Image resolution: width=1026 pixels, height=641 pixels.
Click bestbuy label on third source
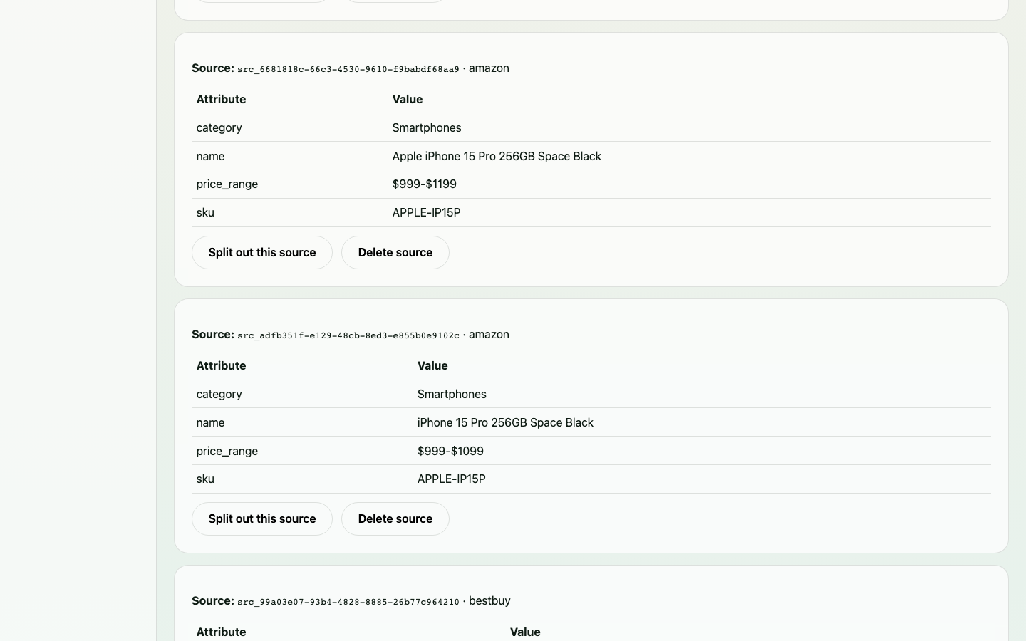tap(489, 600)
